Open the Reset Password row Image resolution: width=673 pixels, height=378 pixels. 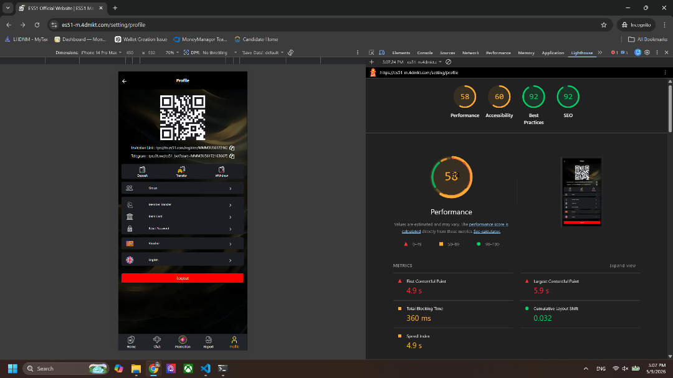tap(183, 229)
